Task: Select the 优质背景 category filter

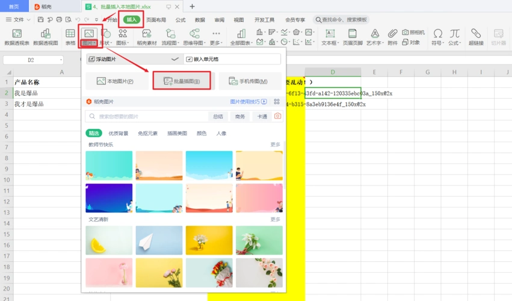Action: pyautogui.click(x=118, y=133)
